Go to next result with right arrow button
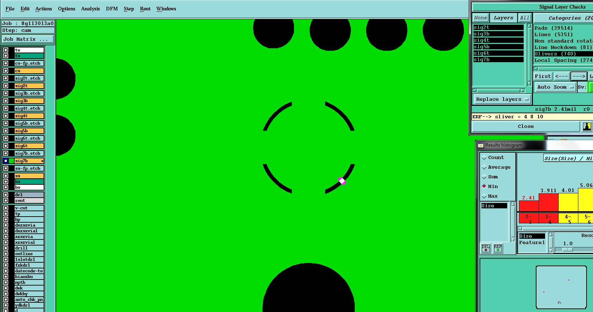This screenshot has height=312, width=593. click(579, 76)
